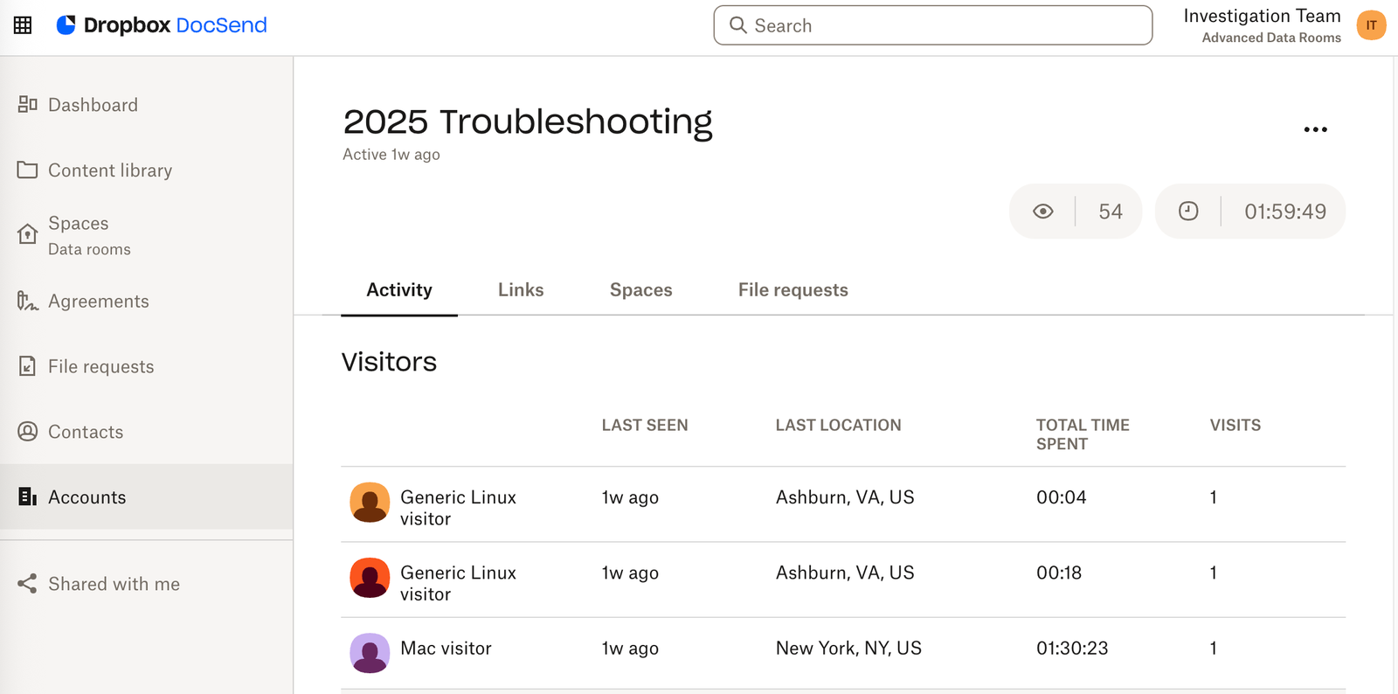Switch to the Links tab
The height and width of the screenshot is (694, 1398).
click(521, 290)
